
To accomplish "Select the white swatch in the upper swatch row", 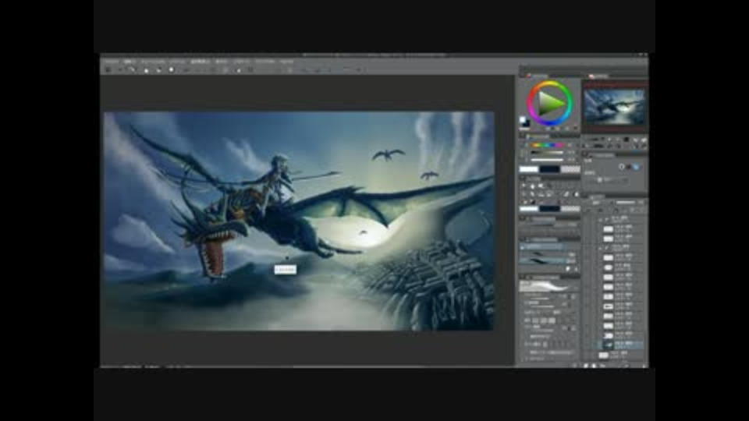I will (x=529, y=169).
